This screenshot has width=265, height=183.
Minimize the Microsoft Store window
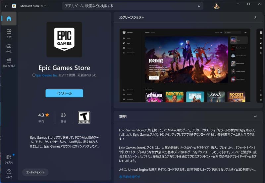[238, 4]
